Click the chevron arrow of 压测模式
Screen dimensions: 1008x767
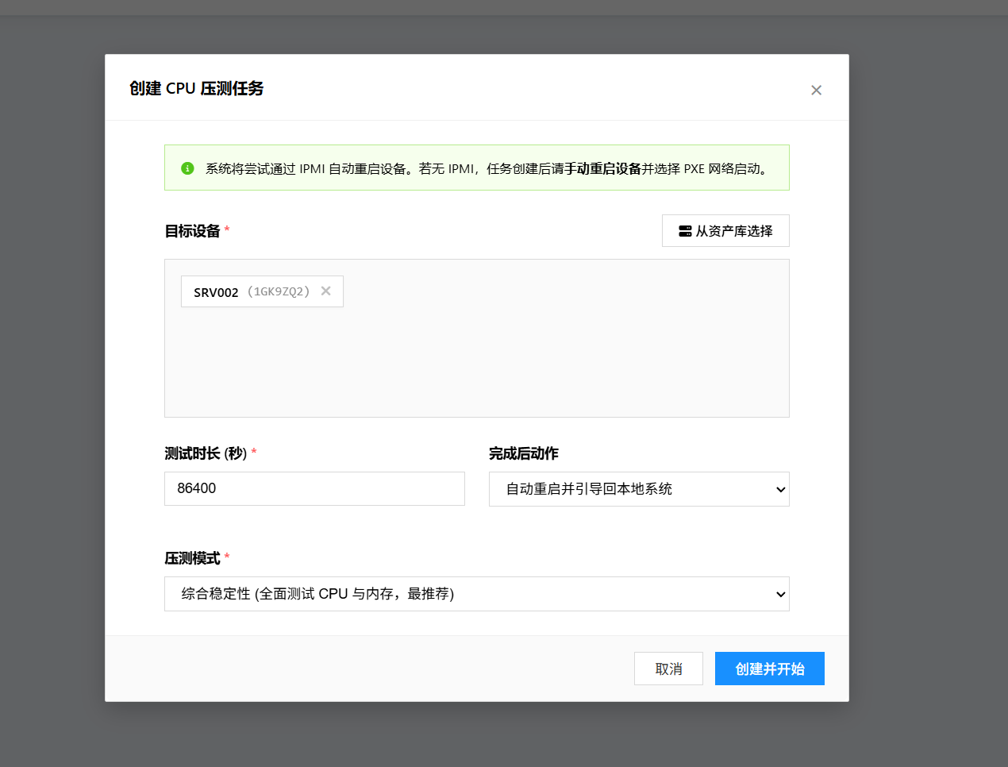tap(780, 594)
